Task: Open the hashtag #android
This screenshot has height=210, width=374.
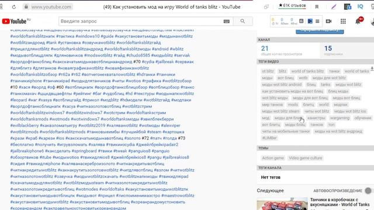Action: tap(160, 49)
